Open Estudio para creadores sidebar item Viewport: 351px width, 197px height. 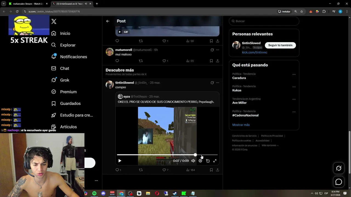click(x=72, y=115)
